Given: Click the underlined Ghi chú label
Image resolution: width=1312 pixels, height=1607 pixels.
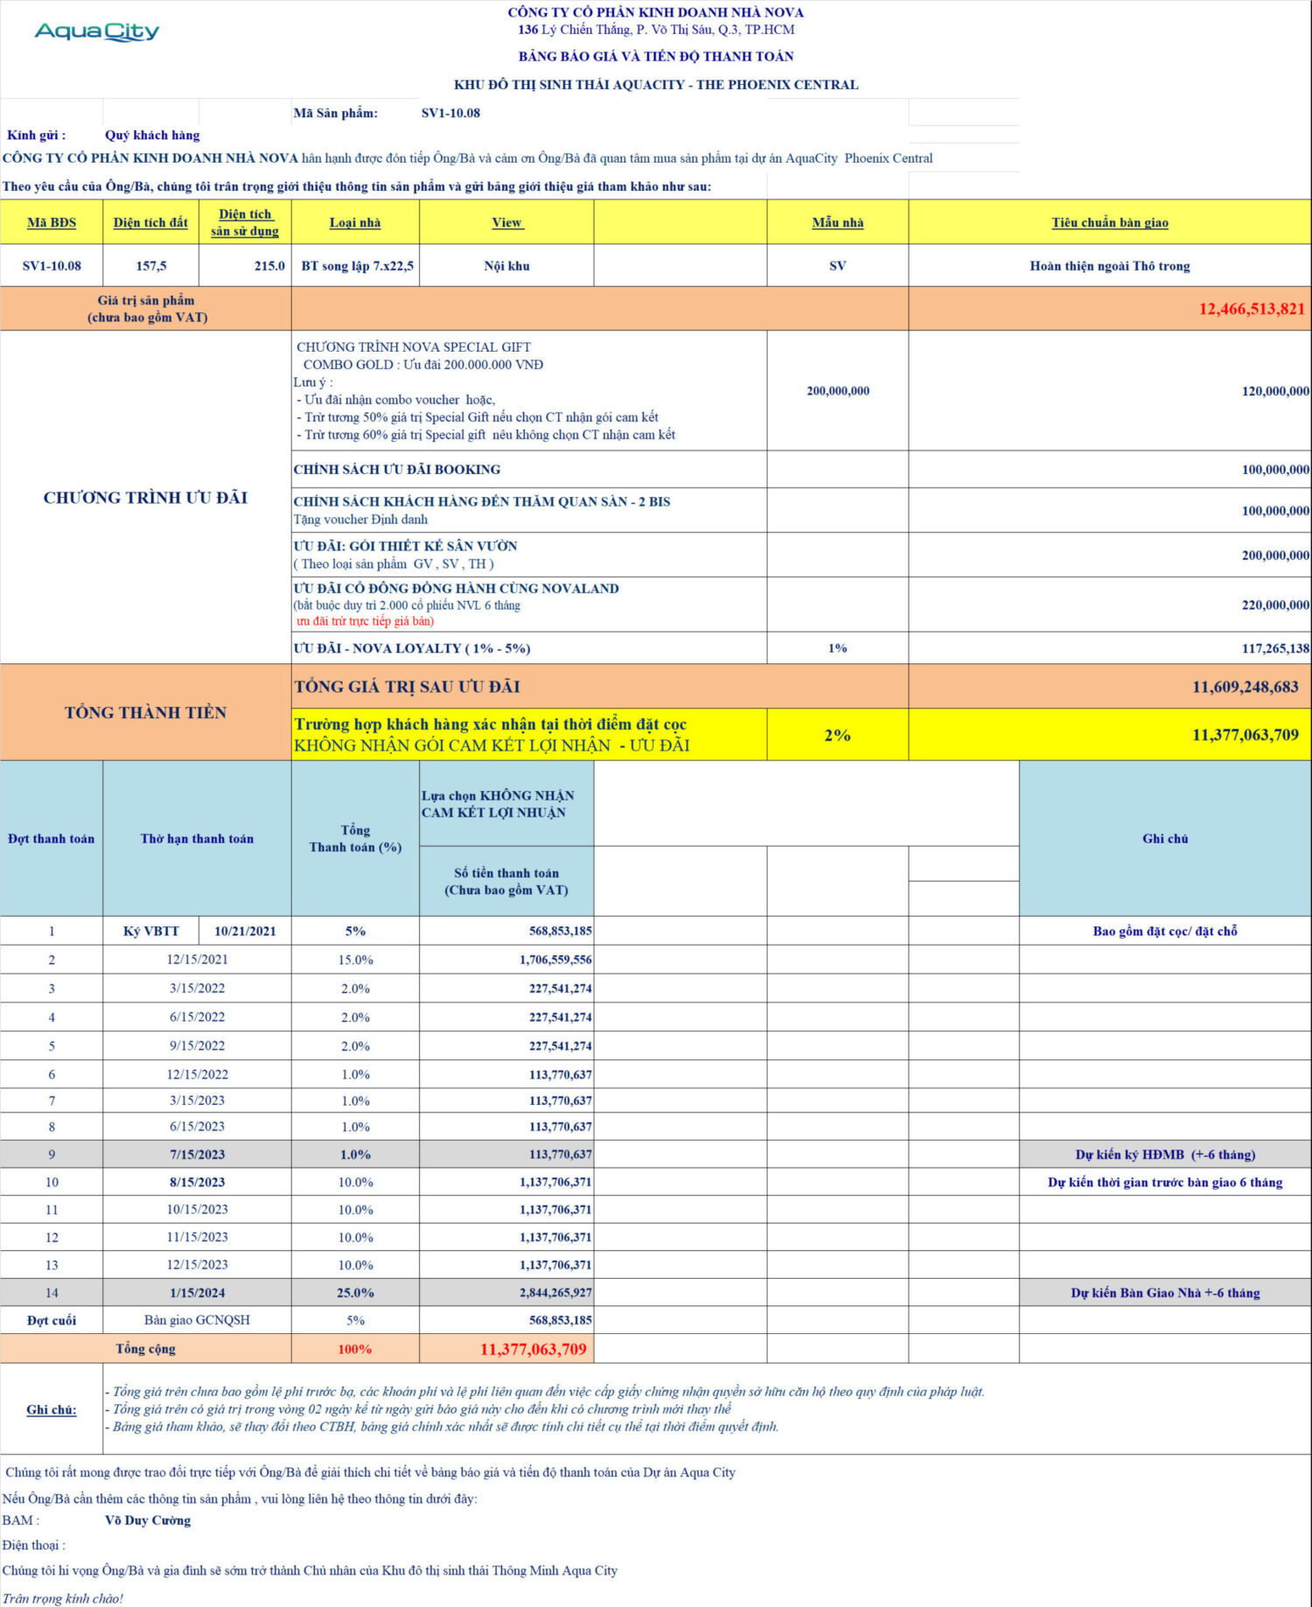Looking at the screenshot, I should [x=51, y=1409].
